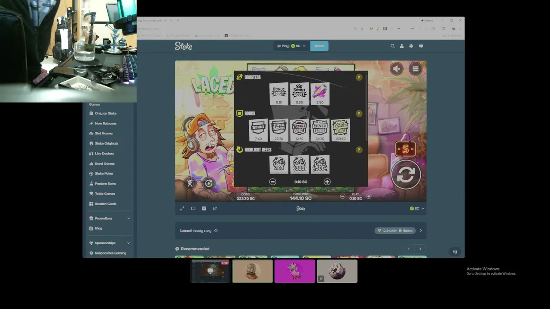Pop out the game window
This screenshot has width=550, height=309.
click(215, 209)
